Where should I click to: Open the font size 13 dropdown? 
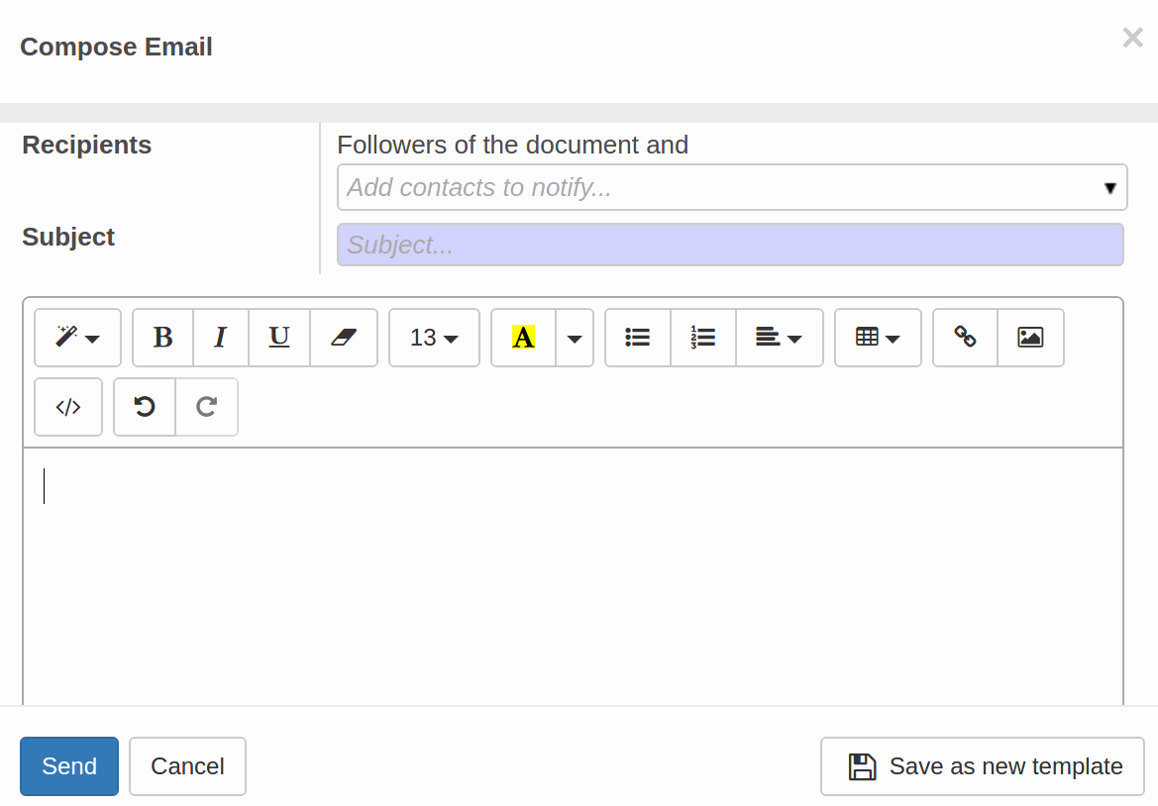click(434, 338)
